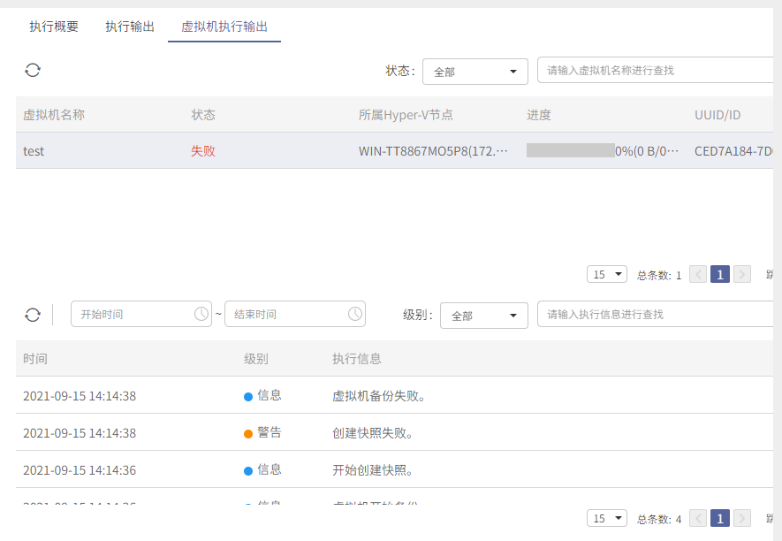Open the end time clock picker
Screen dimensions: 782x541
tap(355, 314)
